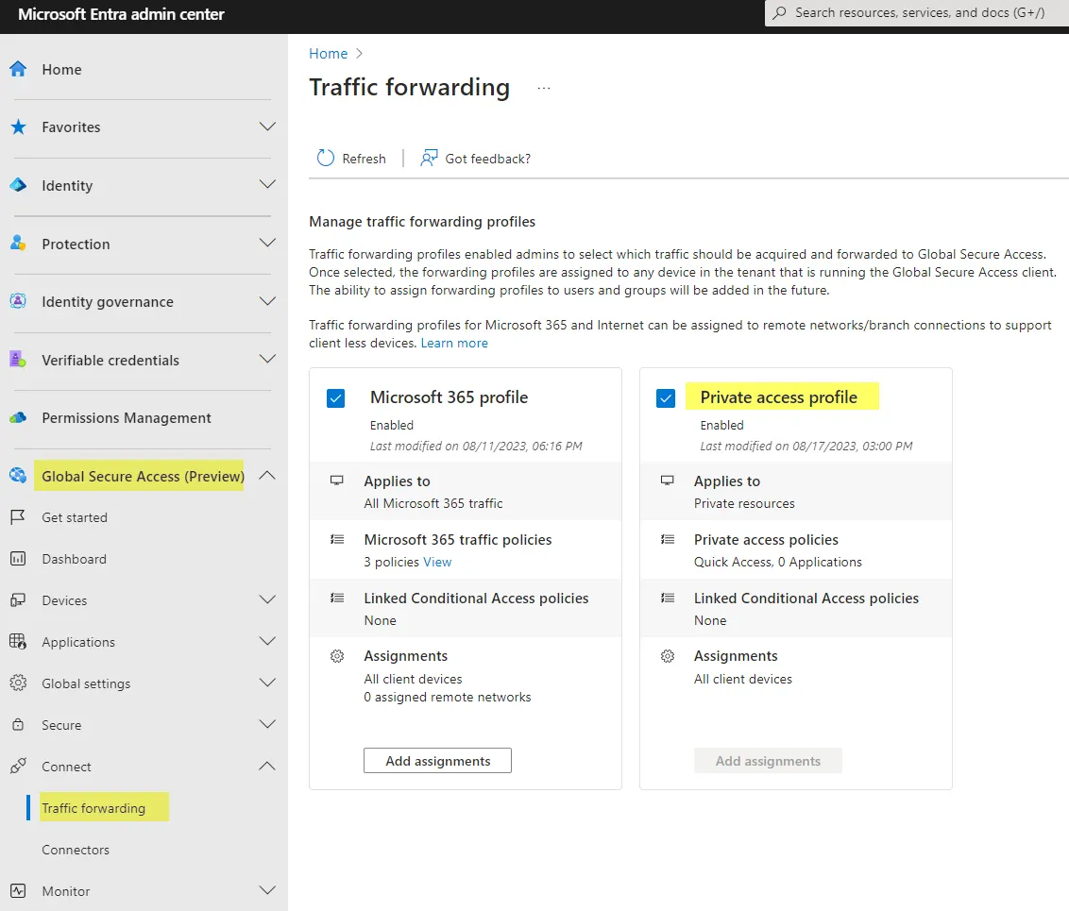Click the Get started flag icon
The width and height of the screenshot is (1069, 911).
click(18, 517)
